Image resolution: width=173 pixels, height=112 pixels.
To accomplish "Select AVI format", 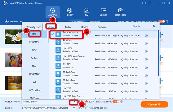I will [x=34, y=82].
